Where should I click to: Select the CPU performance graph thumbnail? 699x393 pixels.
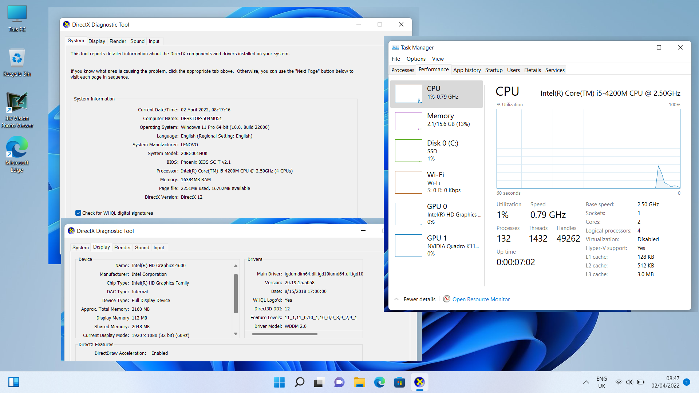coord(408,94)
